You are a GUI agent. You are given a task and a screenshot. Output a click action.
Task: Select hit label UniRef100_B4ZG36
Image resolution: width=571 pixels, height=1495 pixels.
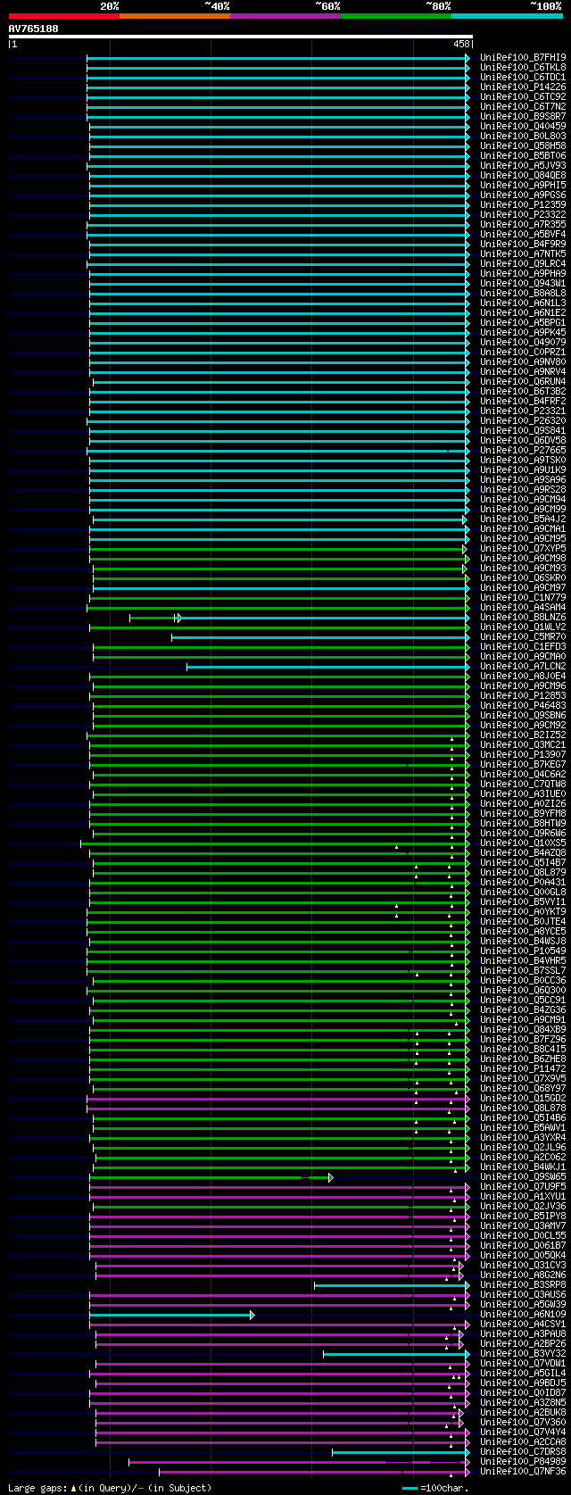(523, 1009)
